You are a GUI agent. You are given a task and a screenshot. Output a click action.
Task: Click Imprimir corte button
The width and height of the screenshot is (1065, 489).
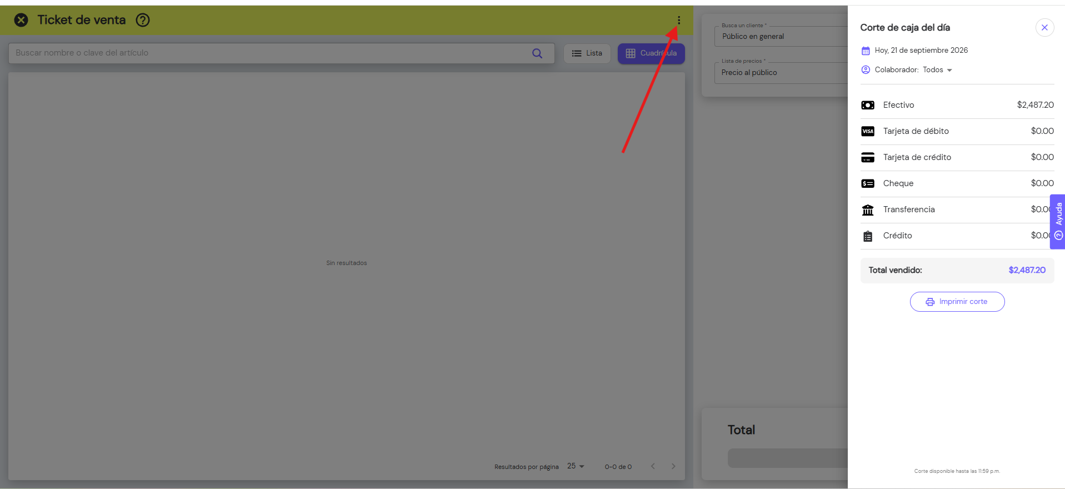957,302
